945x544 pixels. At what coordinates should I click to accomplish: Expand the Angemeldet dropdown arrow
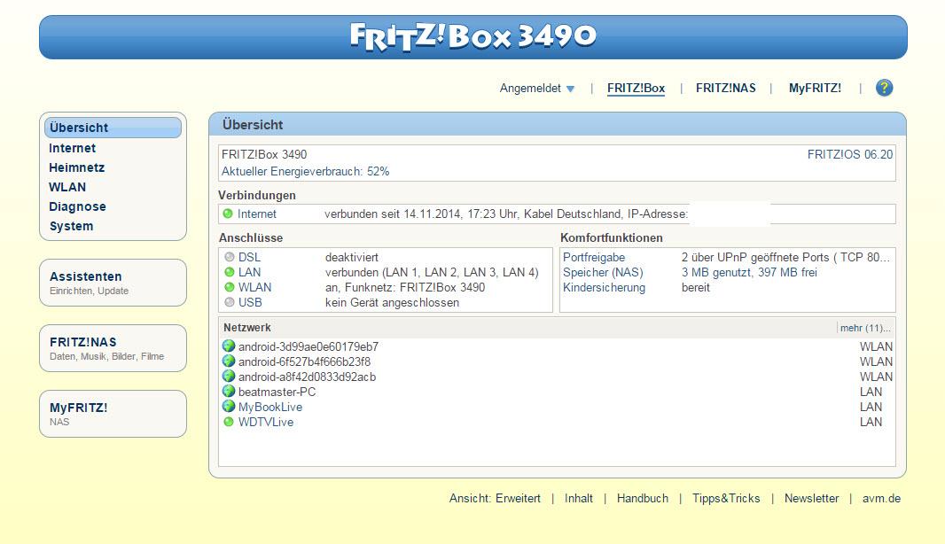pos(570,89)
